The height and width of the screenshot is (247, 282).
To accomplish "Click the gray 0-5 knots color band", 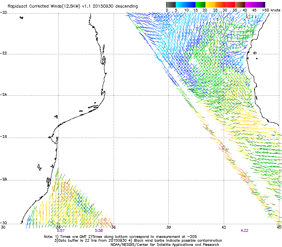I will tap(171, 5).
